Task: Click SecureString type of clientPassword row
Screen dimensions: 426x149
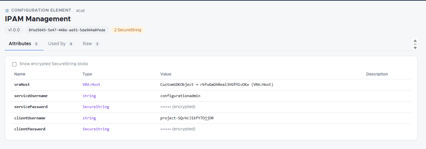Action: (x=96, y=129)
